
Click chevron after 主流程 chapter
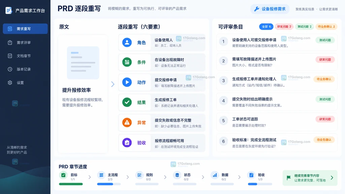(128, 177)
